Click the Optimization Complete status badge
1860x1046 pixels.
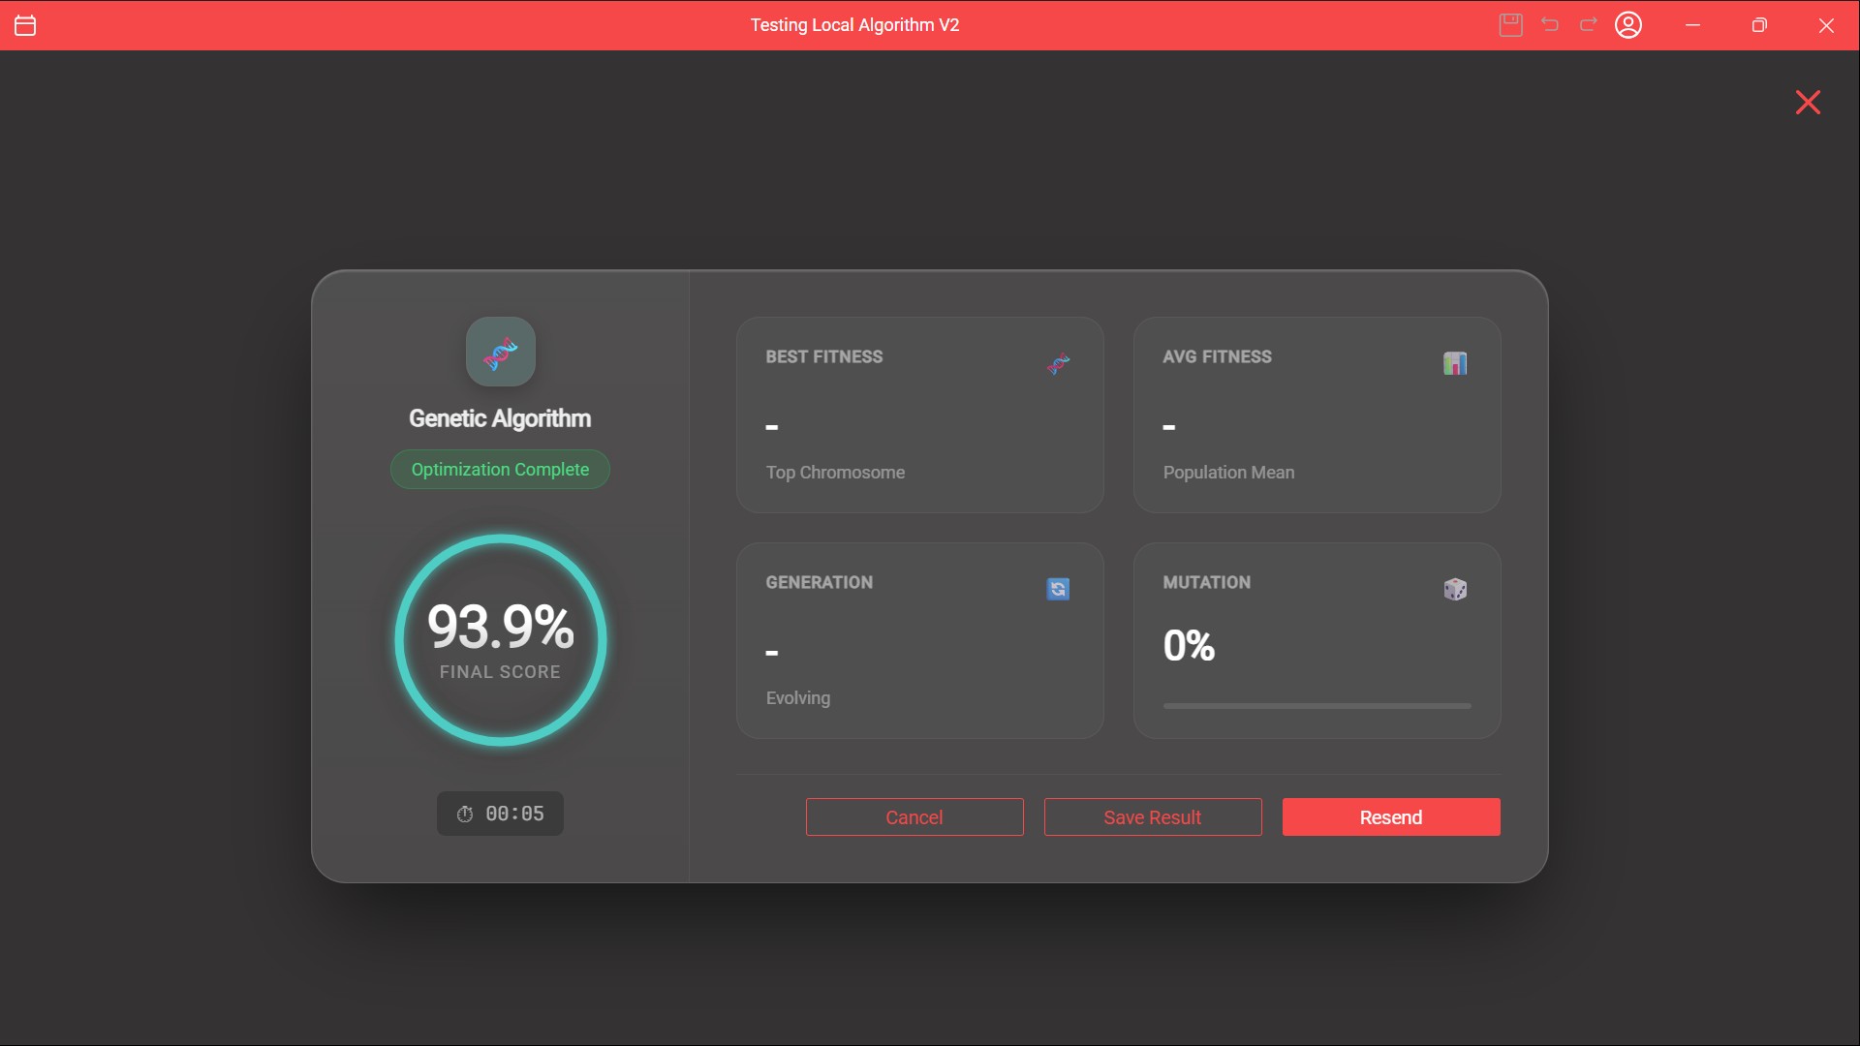pyautogui.click(x=500, y=470)
